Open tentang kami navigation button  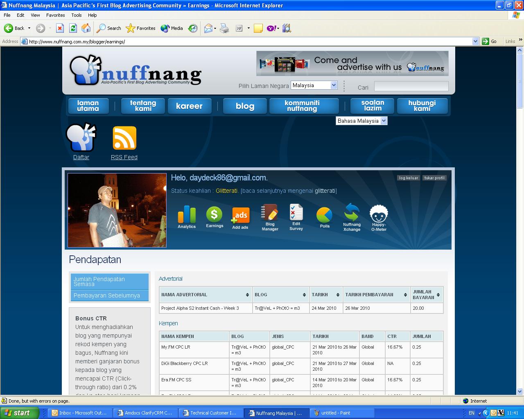click(x=143, y=106)
